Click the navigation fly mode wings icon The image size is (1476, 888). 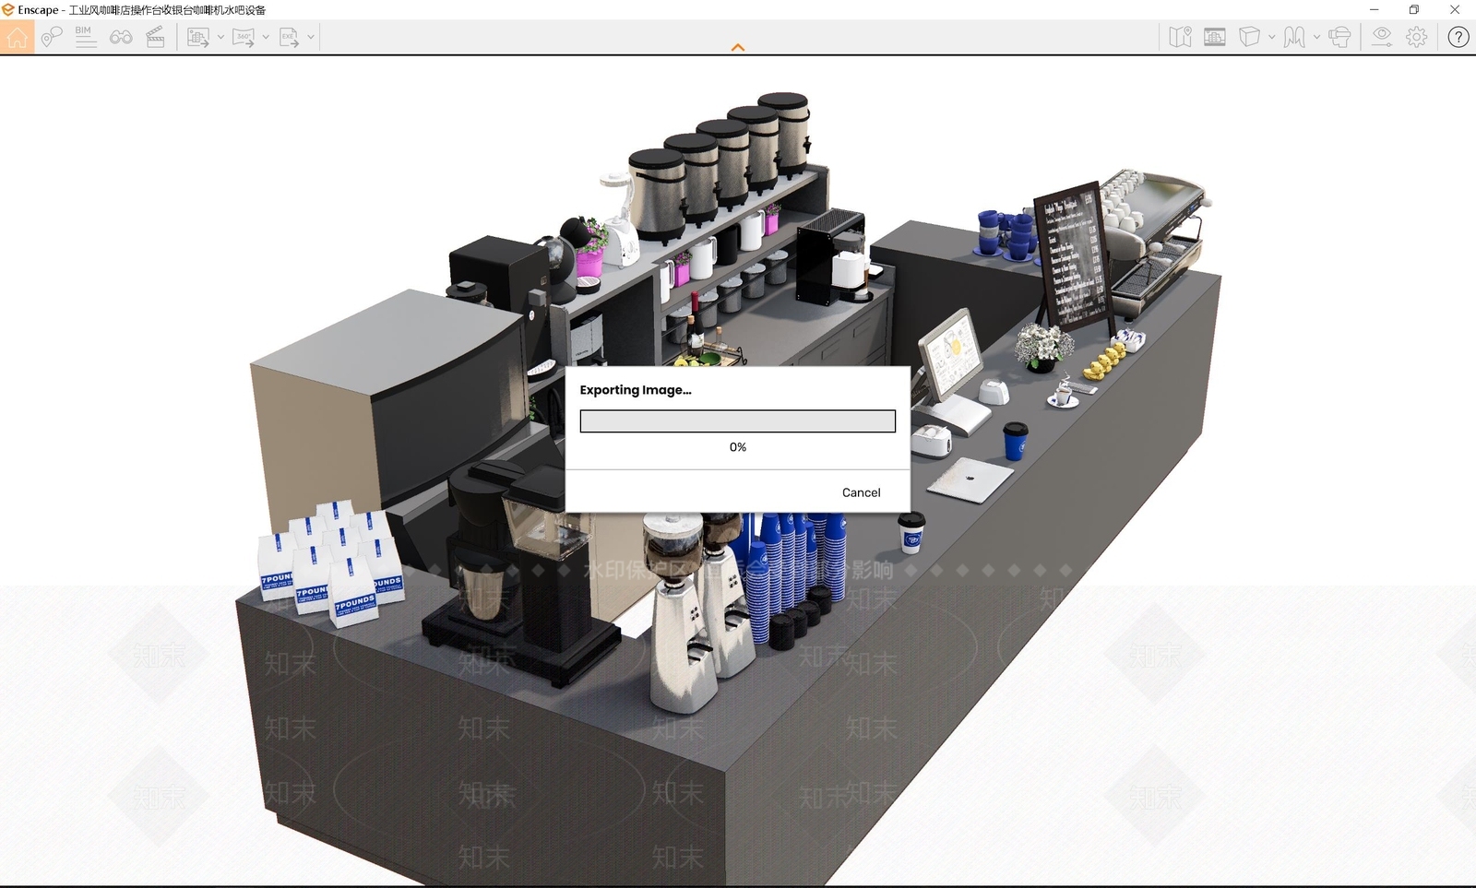point(1294,37)
